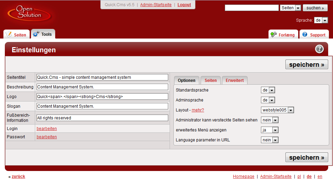Click the gears icon on Tools tab
The width and height of the screenshot is (333, 182).
click(36, 34)
